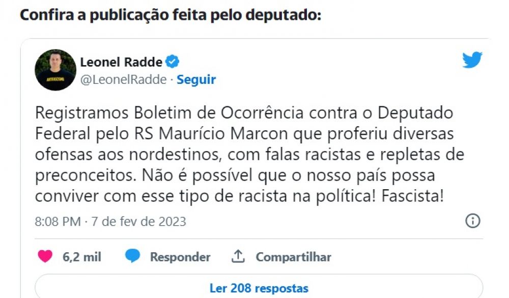Open the @LeonelRadde handle link

coord(123,80)
